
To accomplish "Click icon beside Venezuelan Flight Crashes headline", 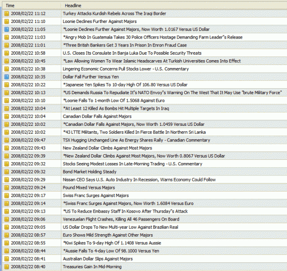I will [x=6, y=220].
